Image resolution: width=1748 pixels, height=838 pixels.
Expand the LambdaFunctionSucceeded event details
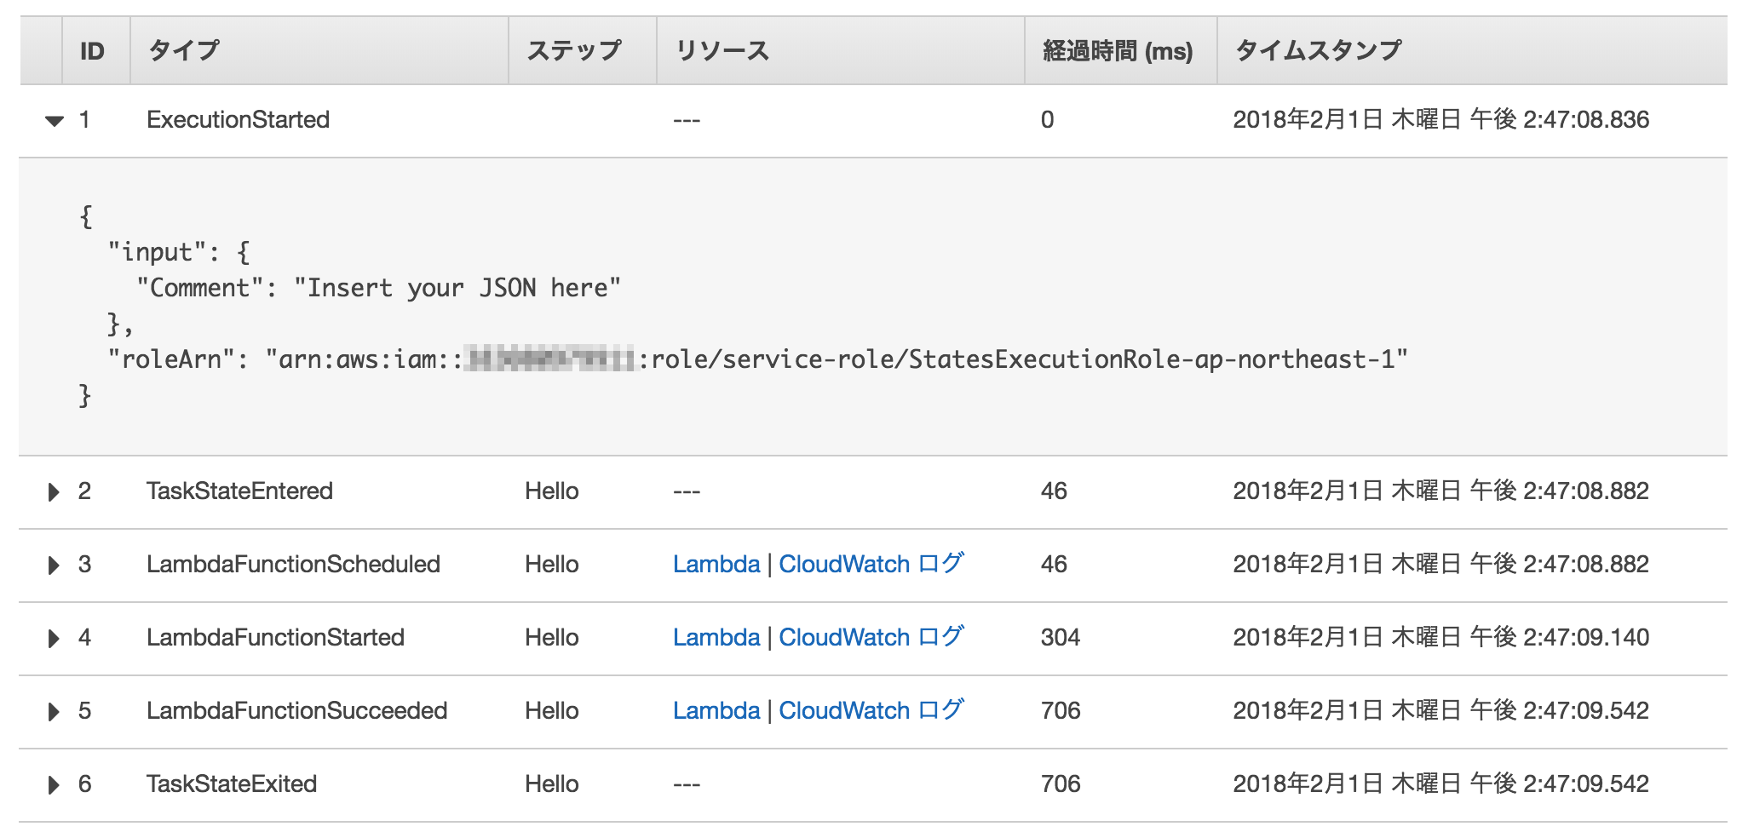coord(55,711)
